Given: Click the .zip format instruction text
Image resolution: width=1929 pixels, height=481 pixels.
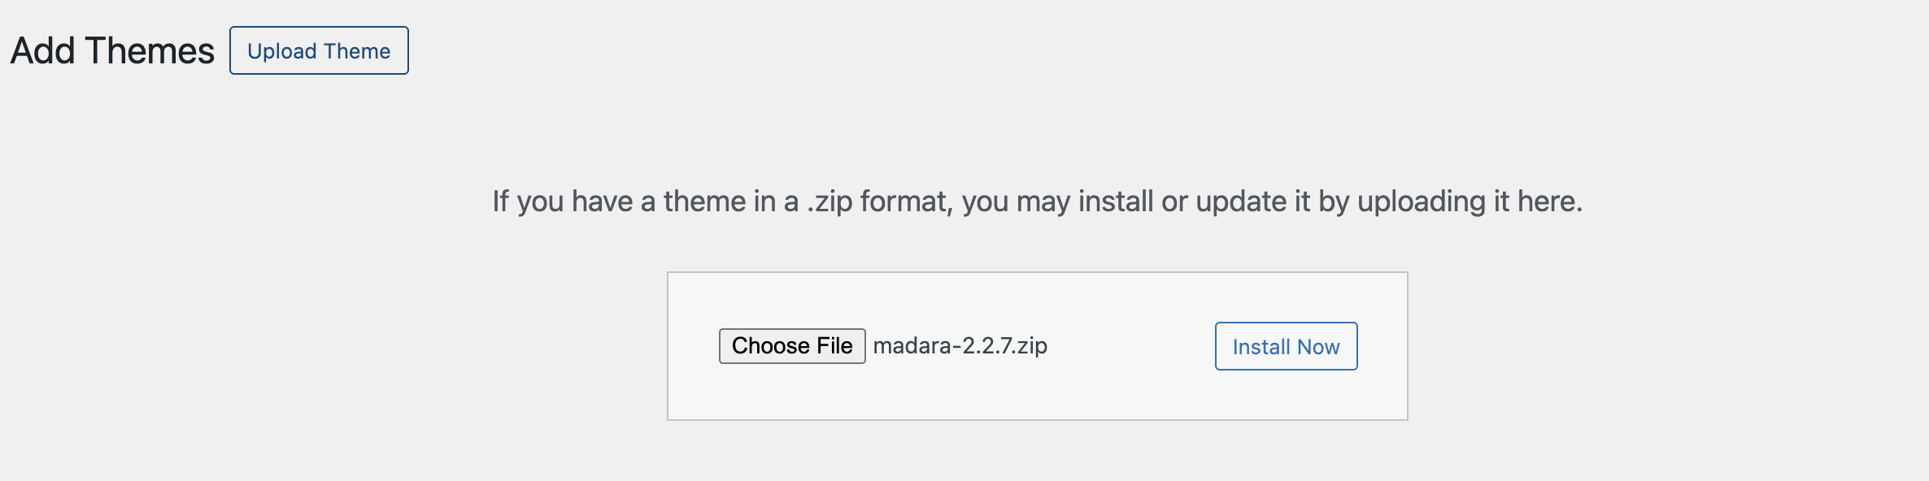Looking at the screenshot, I should [1037, 201].
